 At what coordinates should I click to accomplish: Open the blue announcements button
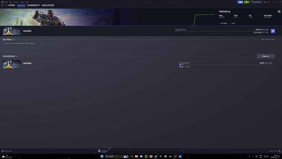click(240, 2)
